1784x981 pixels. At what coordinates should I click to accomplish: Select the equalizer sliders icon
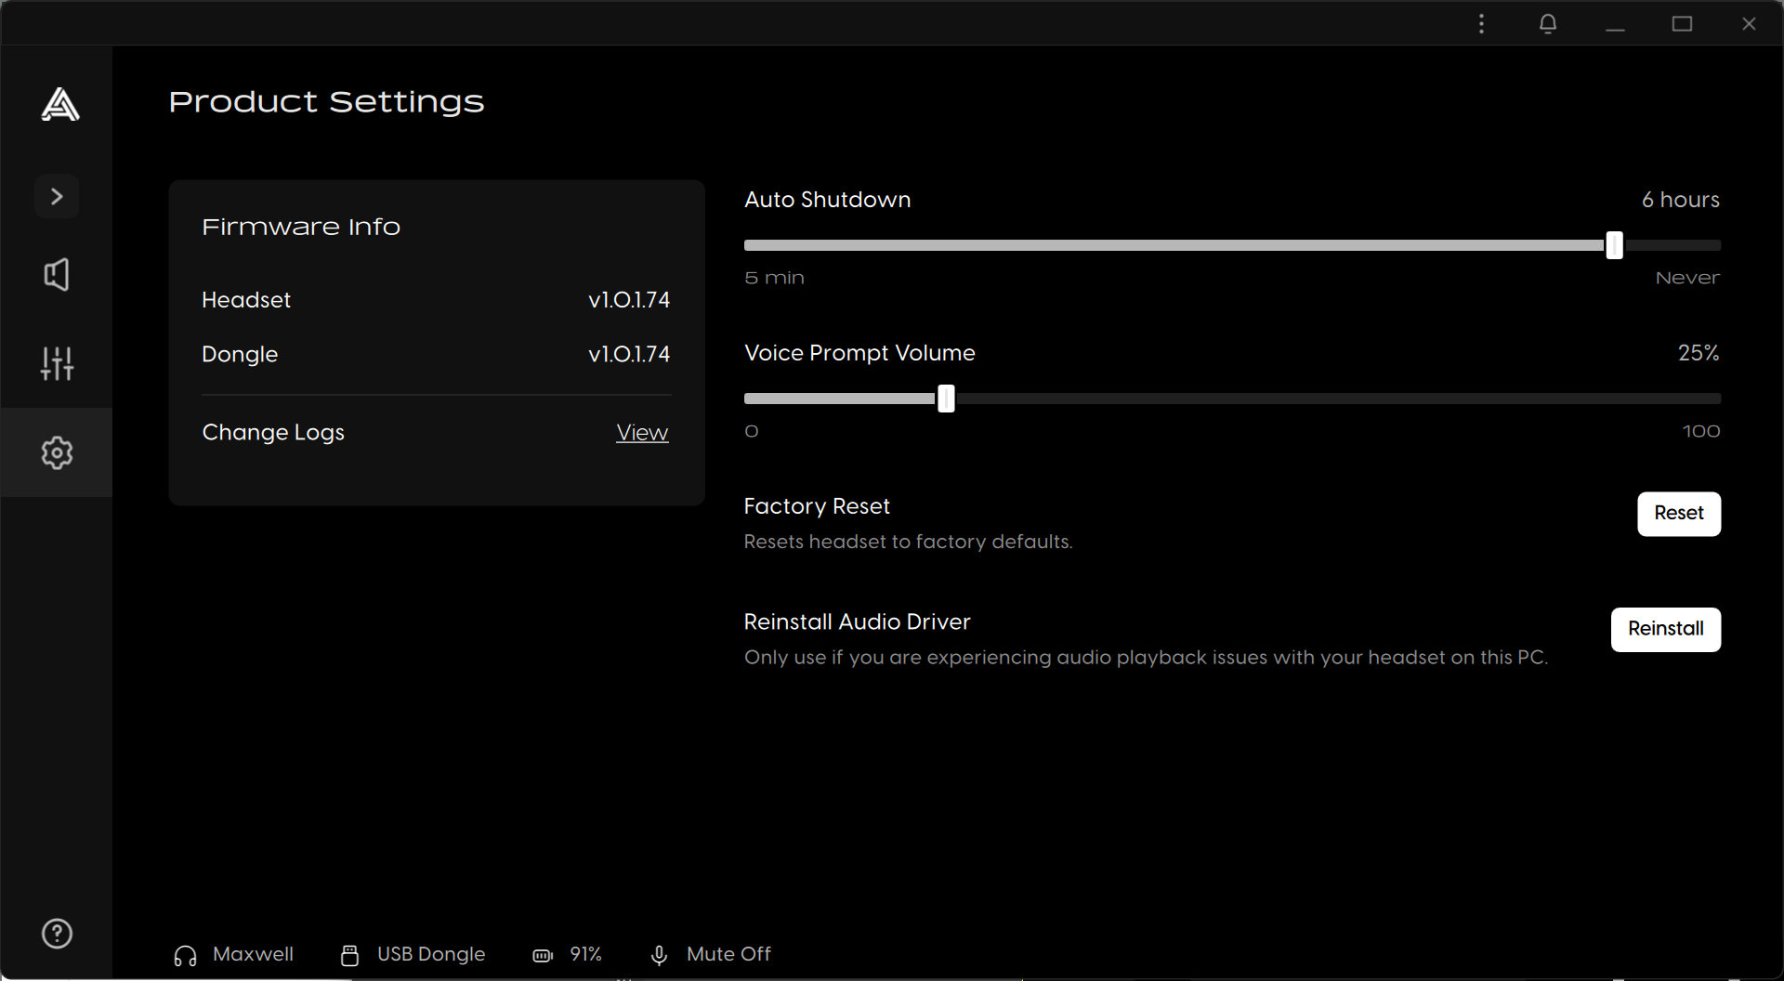coord(57,363)
